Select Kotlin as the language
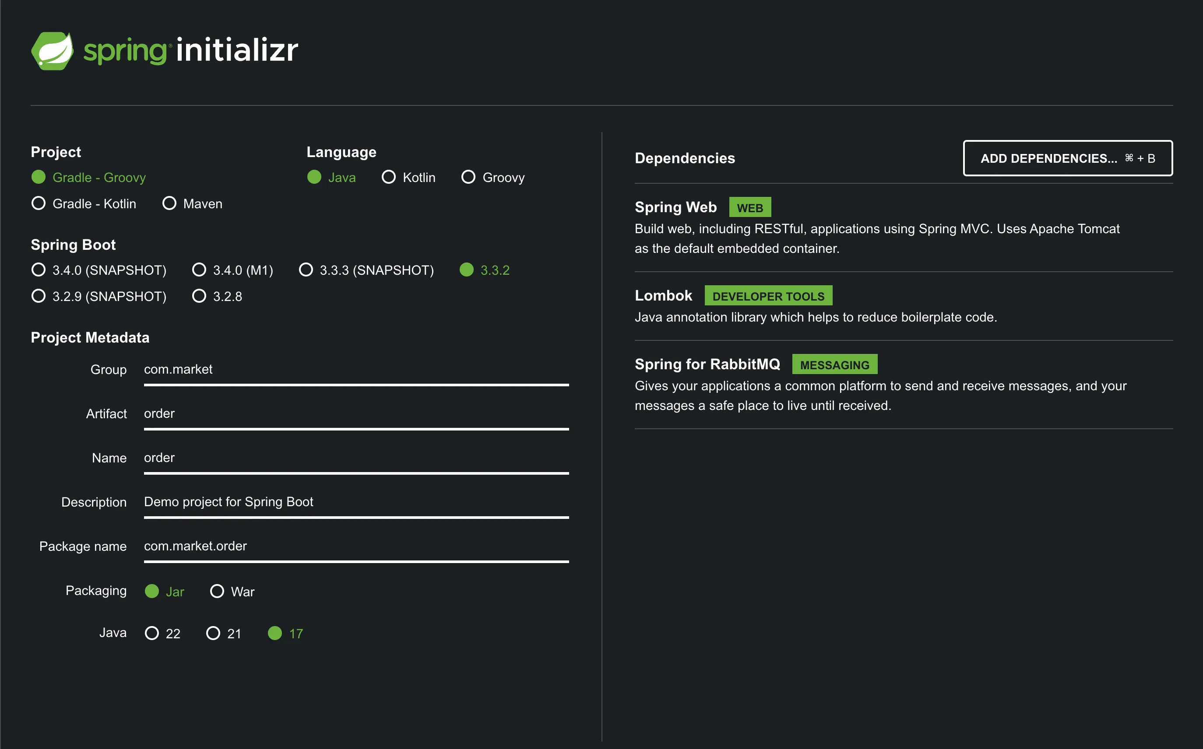 [x=389, y=177]
